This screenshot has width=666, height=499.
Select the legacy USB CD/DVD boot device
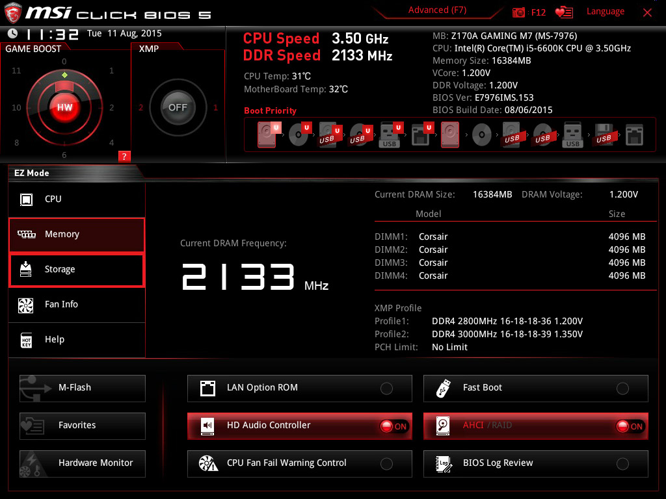point(542,134)
